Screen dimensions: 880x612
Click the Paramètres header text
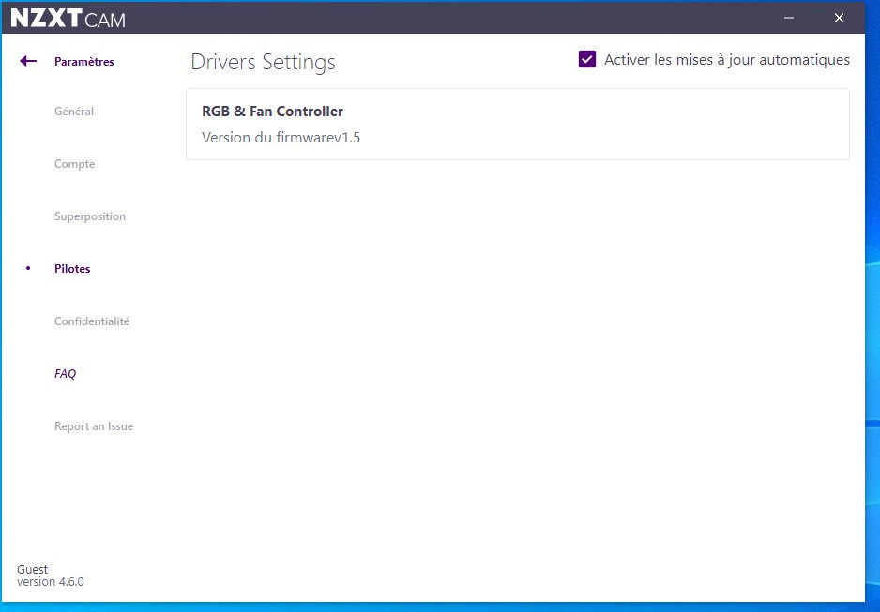(84, 62)
